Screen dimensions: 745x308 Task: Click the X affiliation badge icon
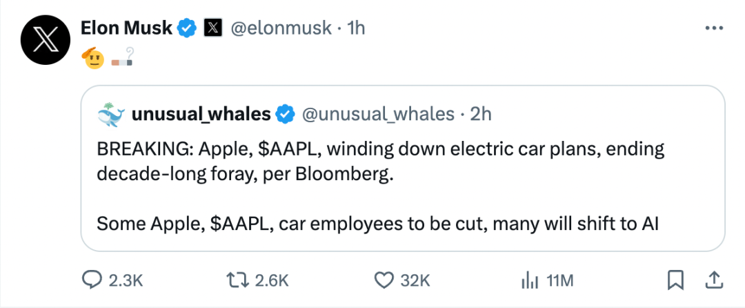(x=213, y=28)
